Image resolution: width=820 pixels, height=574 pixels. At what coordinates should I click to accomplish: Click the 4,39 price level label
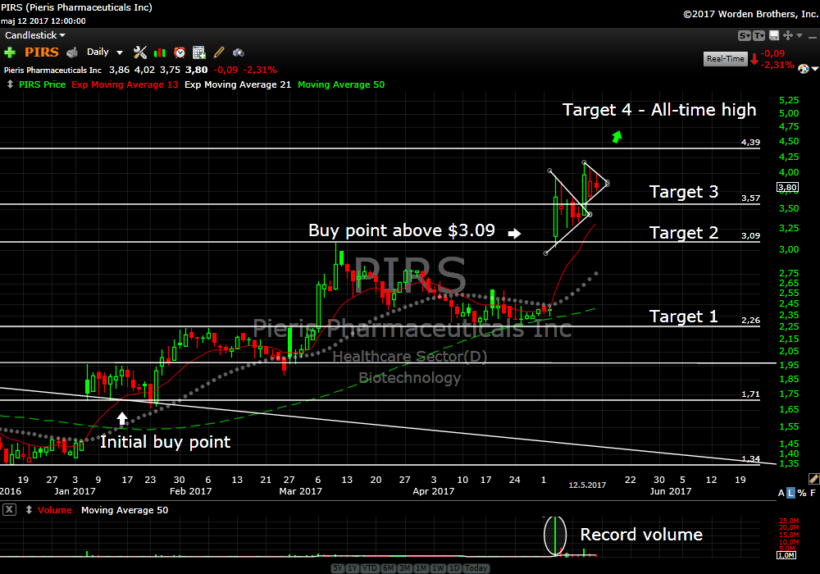pos(750,142)
